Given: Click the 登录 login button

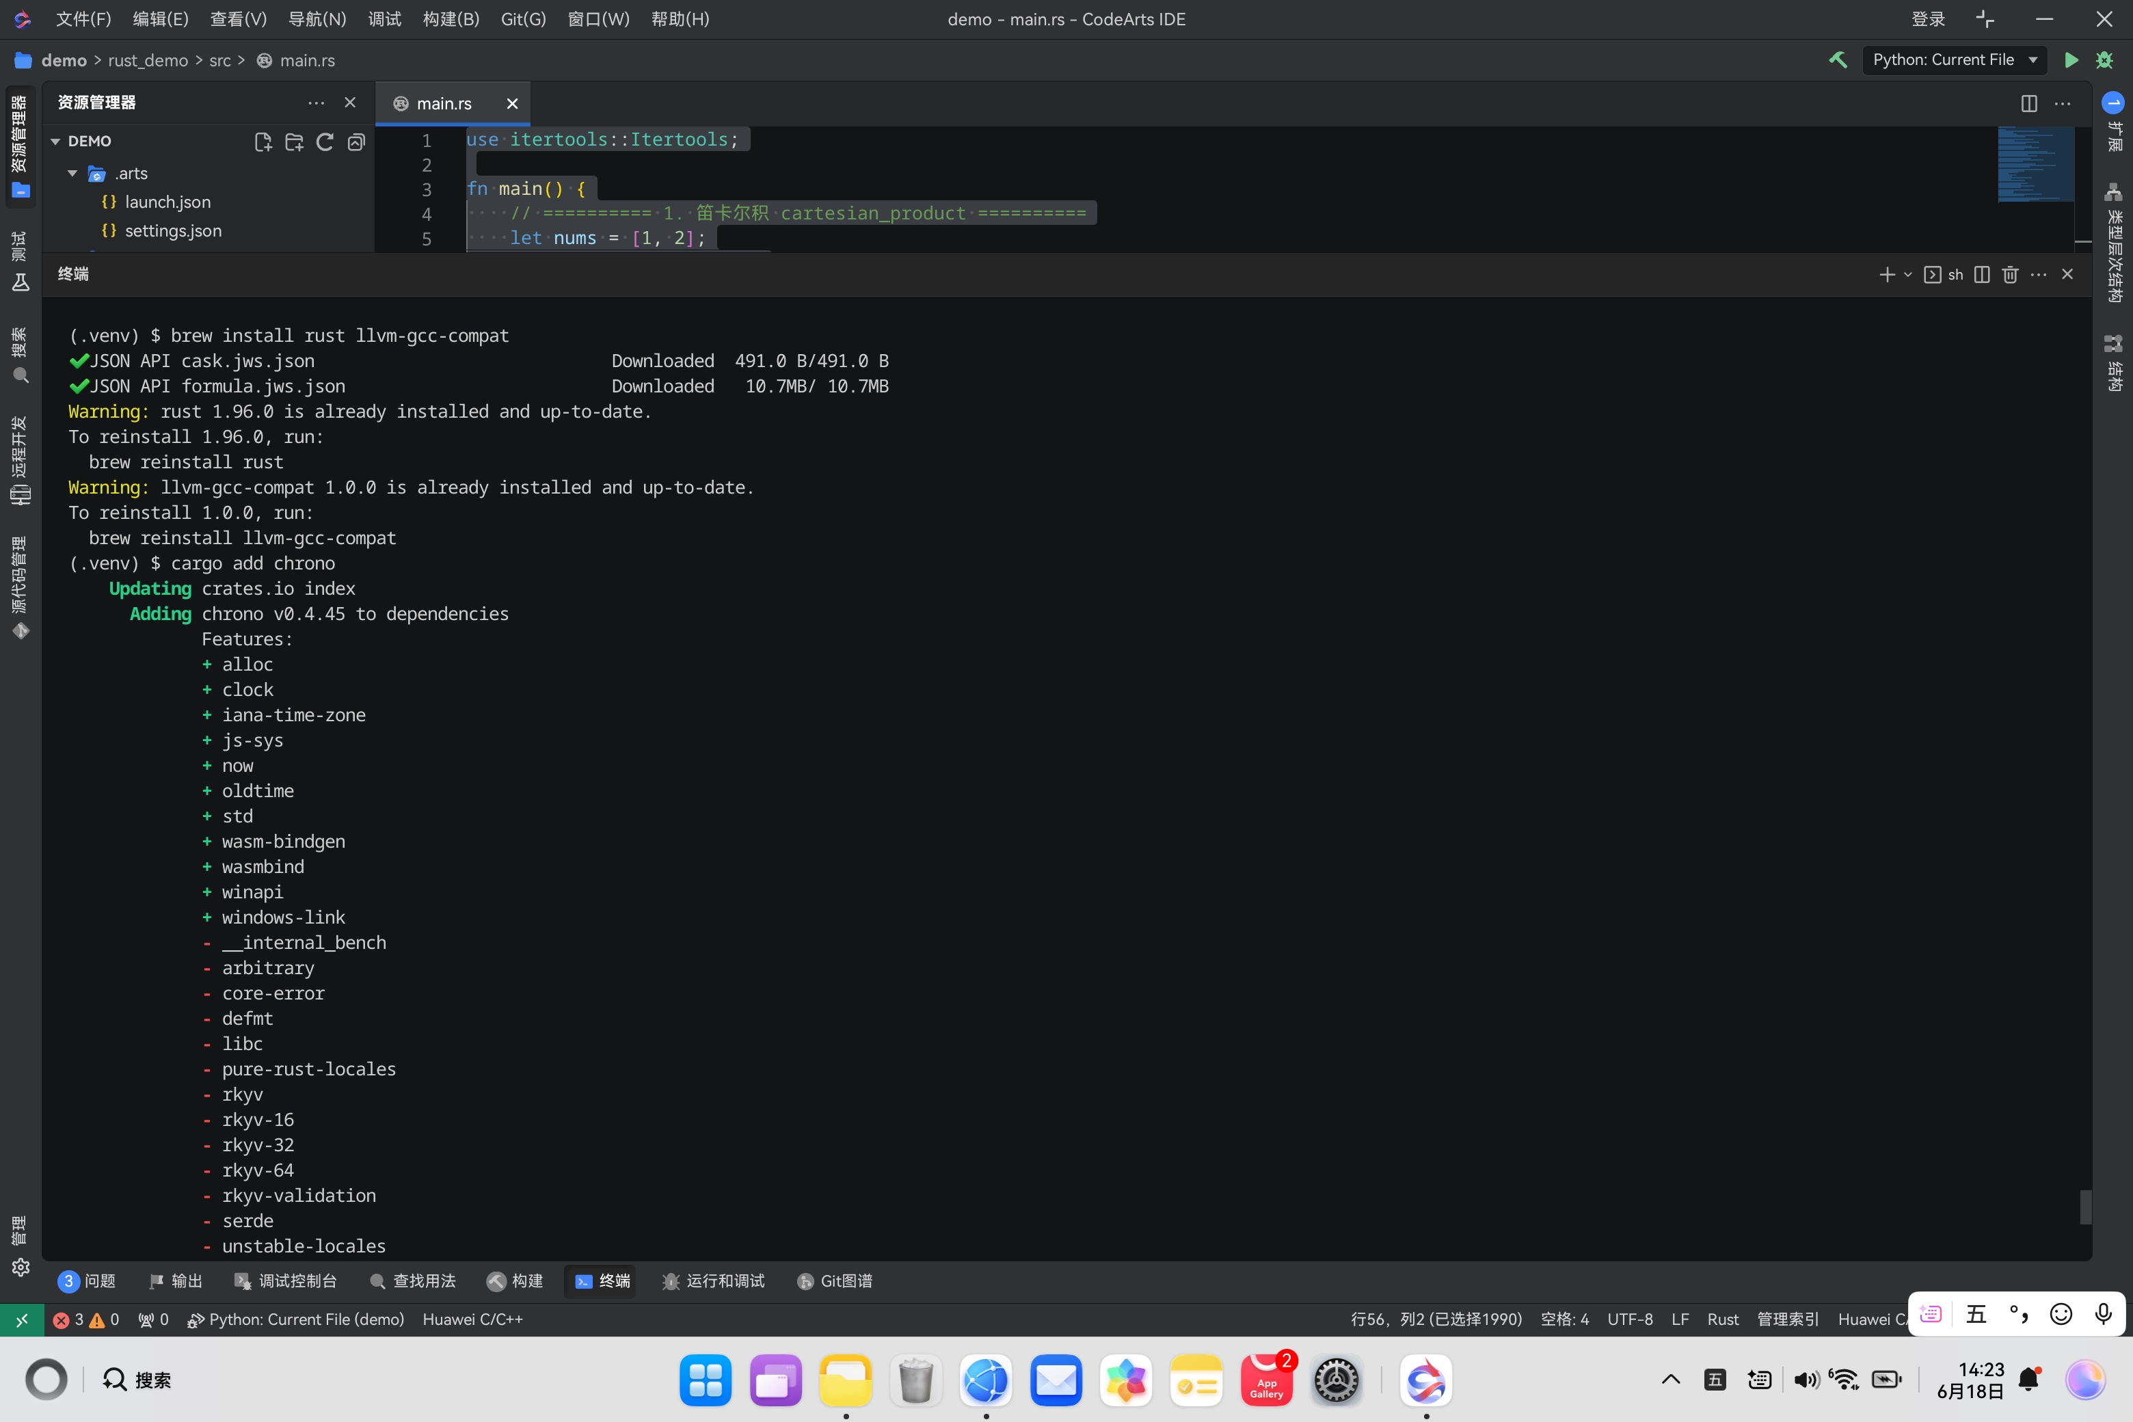Looking at the screenshot, I should coord(1928,19).
